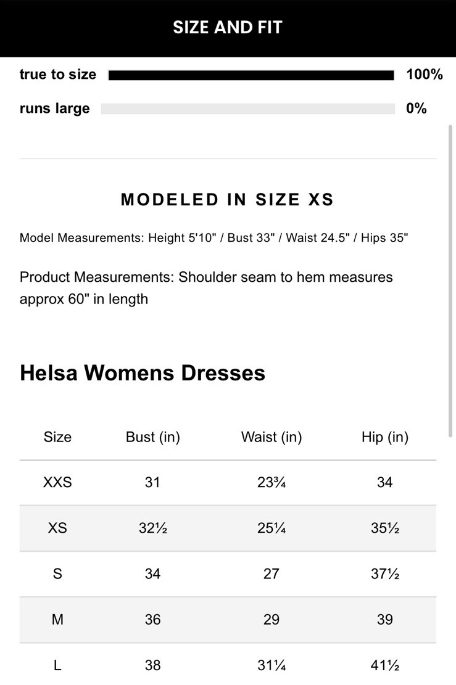This screenshot has height=685, width=456.
Task: Select the XXS size row label
Action: (57, 482)
